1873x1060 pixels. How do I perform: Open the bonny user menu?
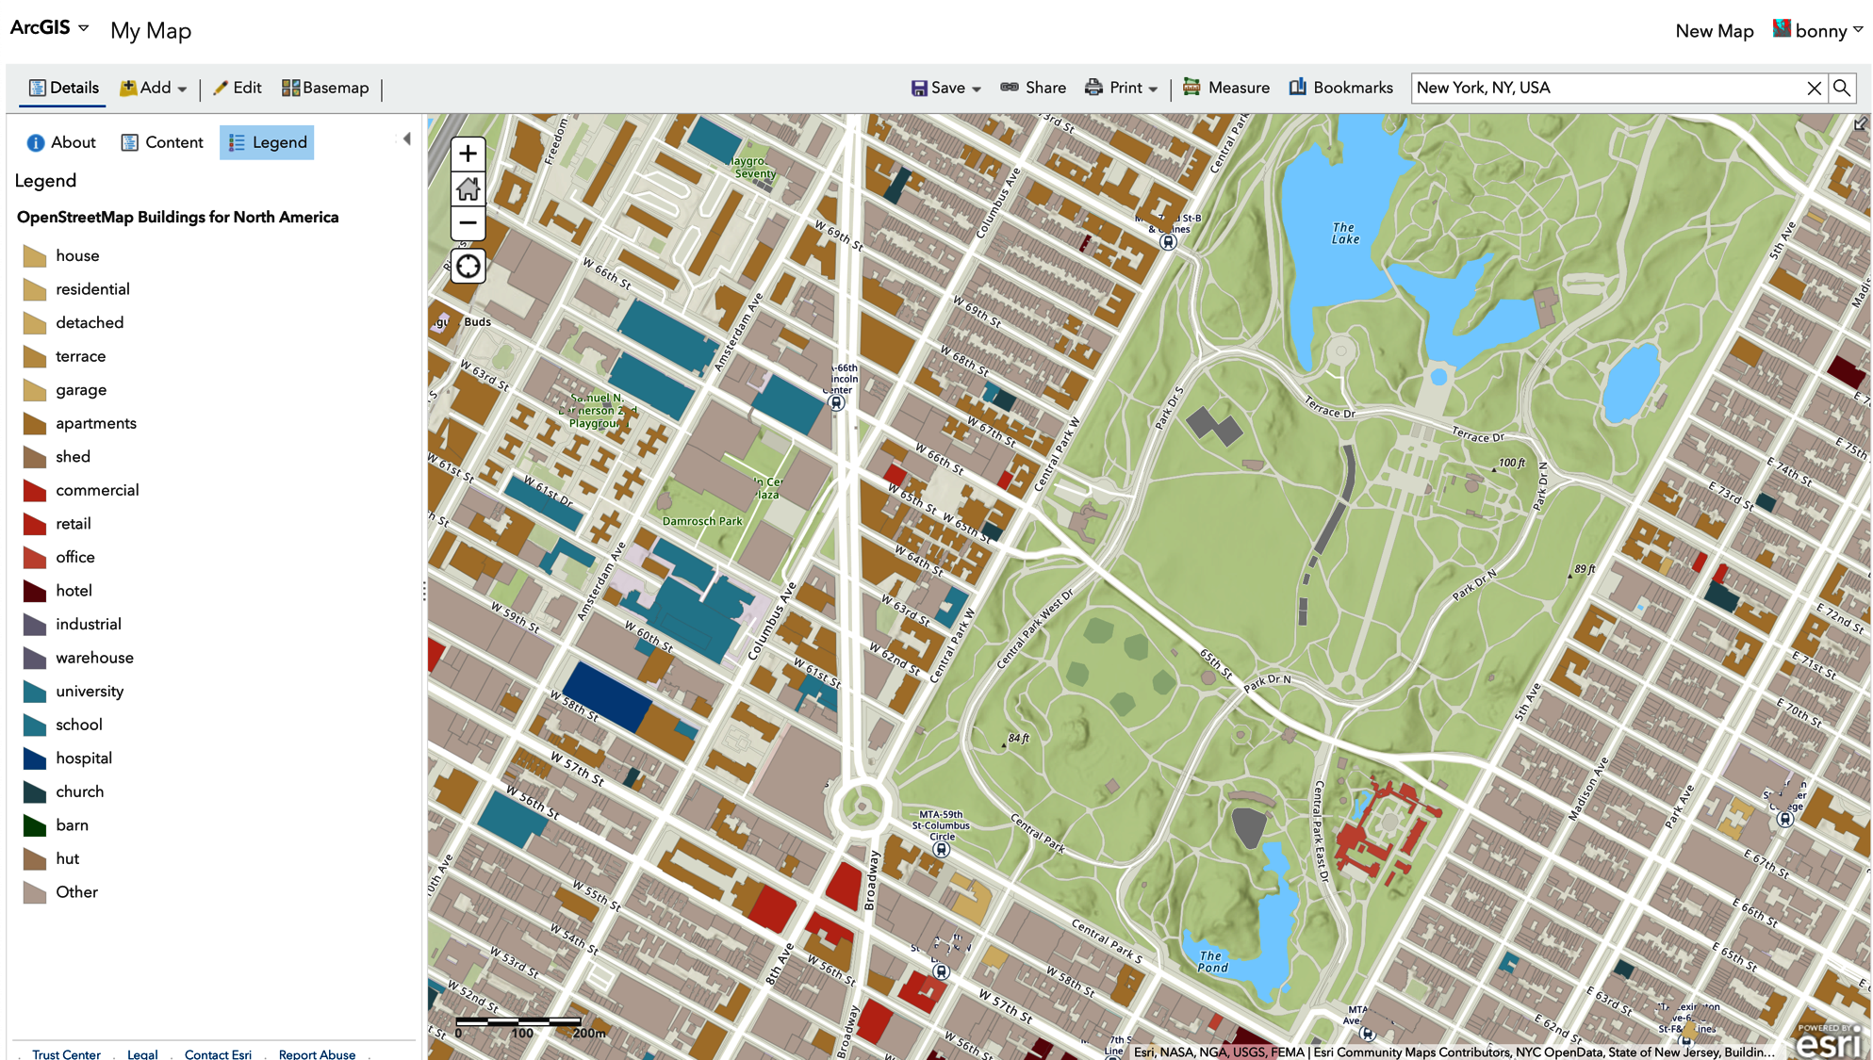coord(1818,30)
